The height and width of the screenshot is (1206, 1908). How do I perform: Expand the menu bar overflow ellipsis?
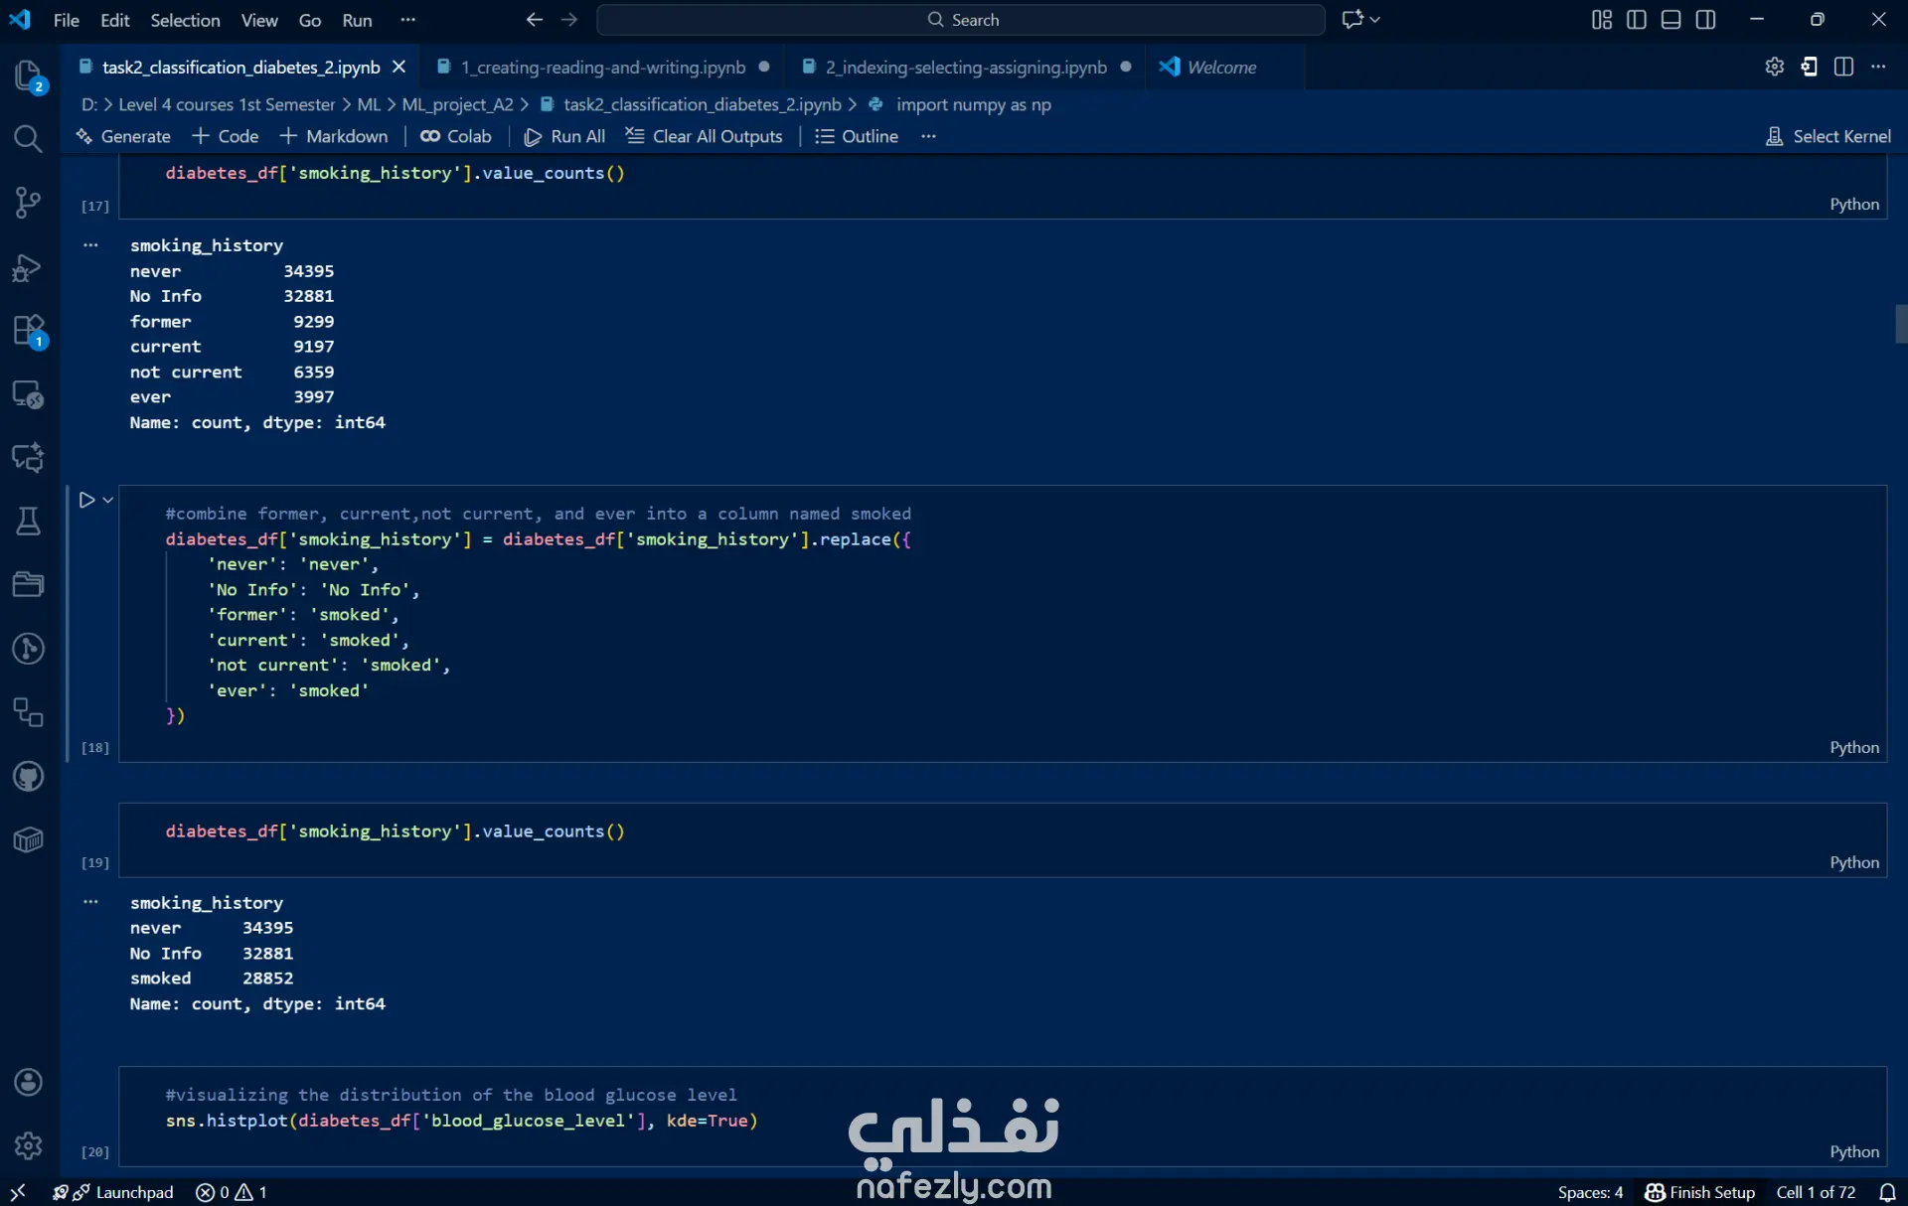pyautogui.click(x=407, y=20)
